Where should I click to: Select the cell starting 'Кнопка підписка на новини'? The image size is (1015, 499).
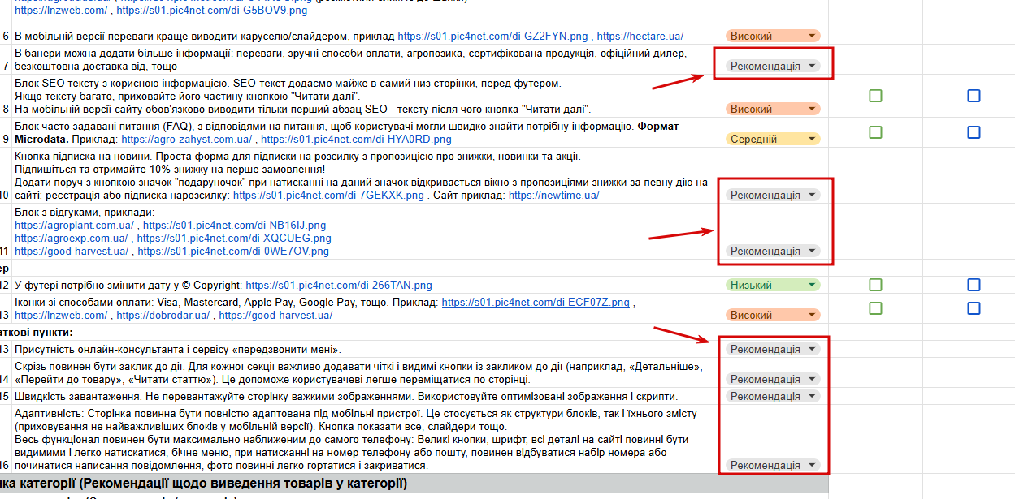364,175
